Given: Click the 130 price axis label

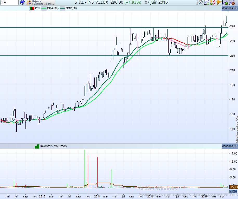Looking at the screenshot, I should (232, 129).
